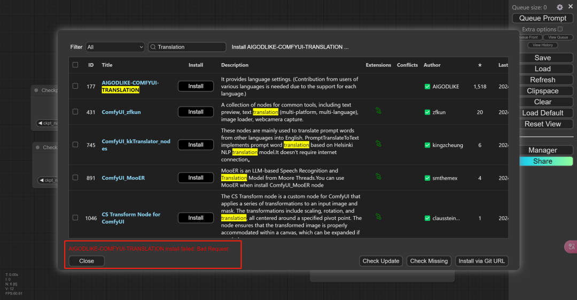This screenshot has width=577, height=300.
Task: Click extension icon for ComfyUI_zfkun row
Action: click(378, 111)
